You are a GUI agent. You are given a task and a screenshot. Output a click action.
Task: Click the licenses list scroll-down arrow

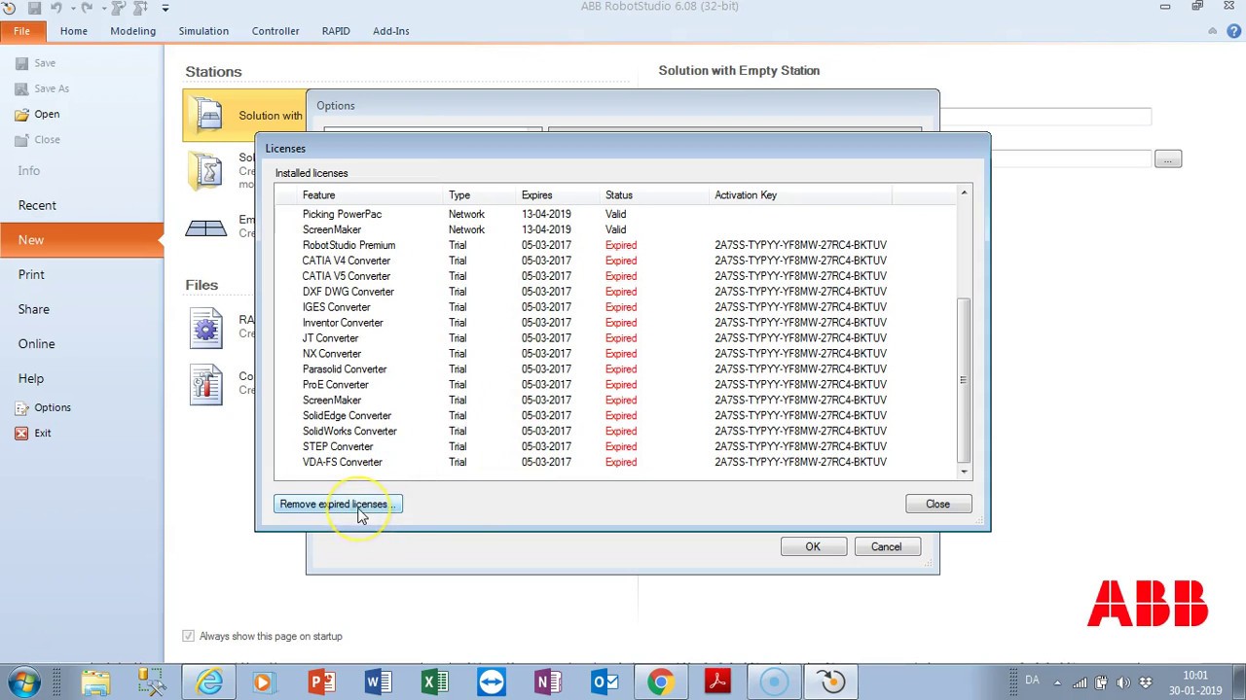[964, 472]
